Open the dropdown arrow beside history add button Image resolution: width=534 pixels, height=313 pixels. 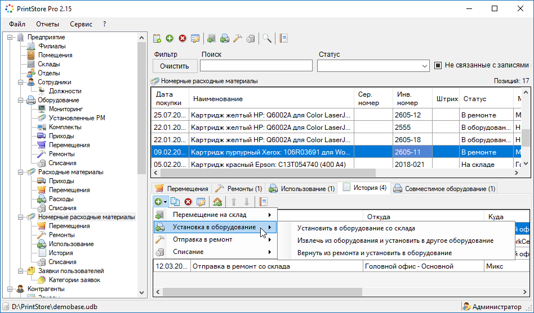[x=166, y=202]
